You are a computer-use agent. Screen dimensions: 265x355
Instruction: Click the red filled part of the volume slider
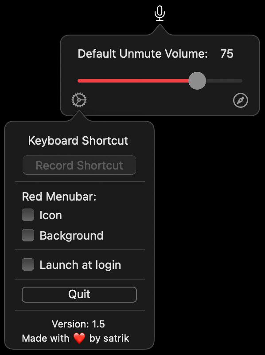coord(133,81)
